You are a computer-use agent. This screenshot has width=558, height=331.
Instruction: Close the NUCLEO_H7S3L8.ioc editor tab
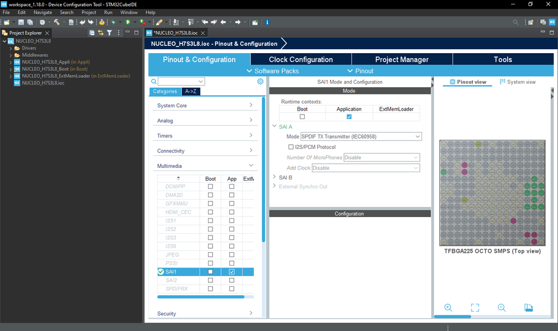[x=203, y=33]
